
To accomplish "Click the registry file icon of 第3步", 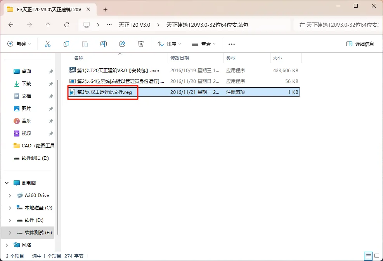I will click(x=72, y=92).
